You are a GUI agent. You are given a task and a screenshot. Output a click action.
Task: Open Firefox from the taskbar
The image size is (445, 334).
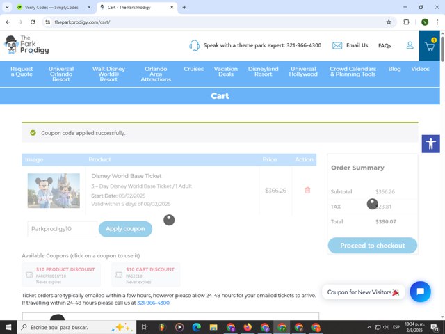click(x=248, y=327)
